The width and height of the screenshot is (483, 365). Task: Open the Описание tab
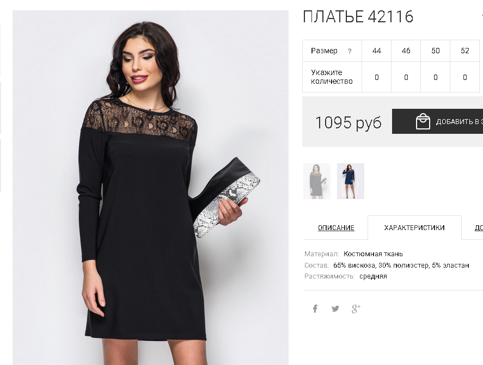click(x=336, y=228)
